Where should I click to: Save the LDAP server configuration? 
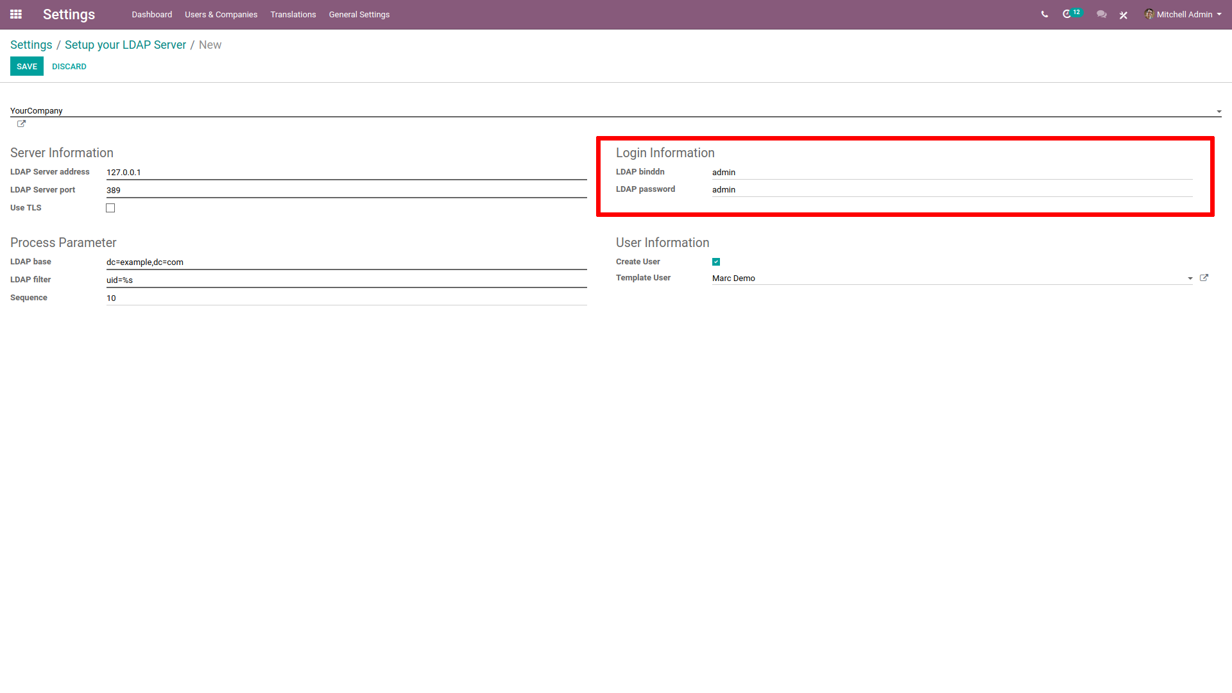(x=26, y=66)
